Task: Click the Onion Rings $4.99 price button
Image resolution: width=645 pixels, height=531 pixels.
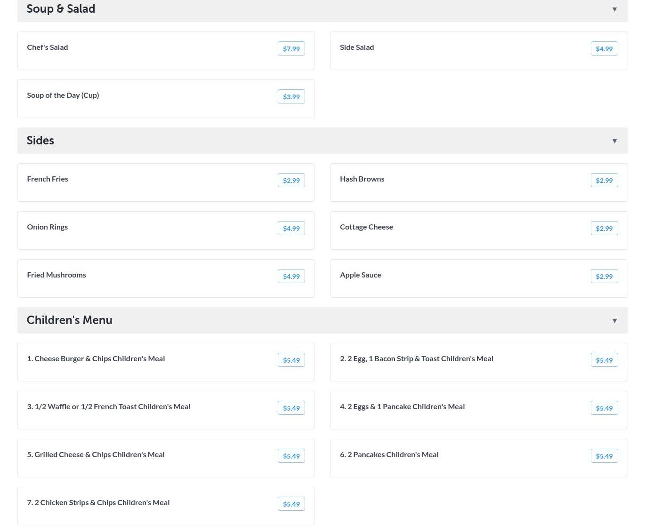Action: pyautogui.click(x=291, y=229)
